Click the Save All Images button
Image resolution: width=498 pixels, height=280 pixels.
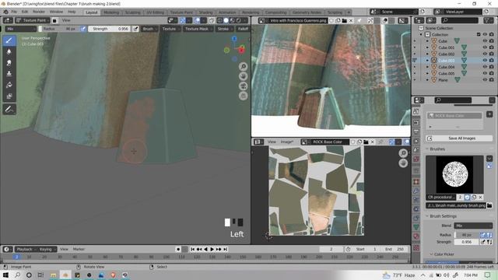(459, 138)
